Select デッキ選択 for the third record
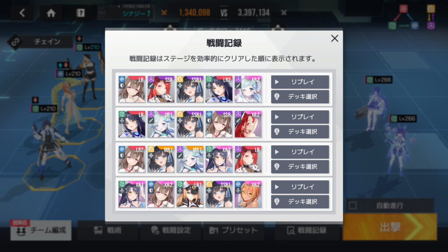448x252 pixels. [x=300, y=167]
